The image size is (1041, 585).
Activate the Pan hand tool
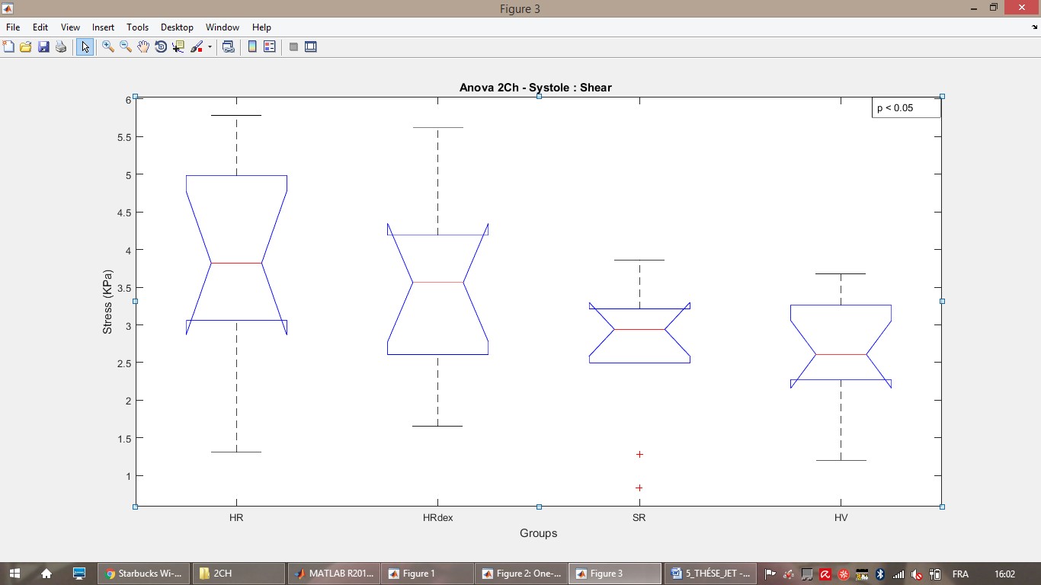[143, 47]
